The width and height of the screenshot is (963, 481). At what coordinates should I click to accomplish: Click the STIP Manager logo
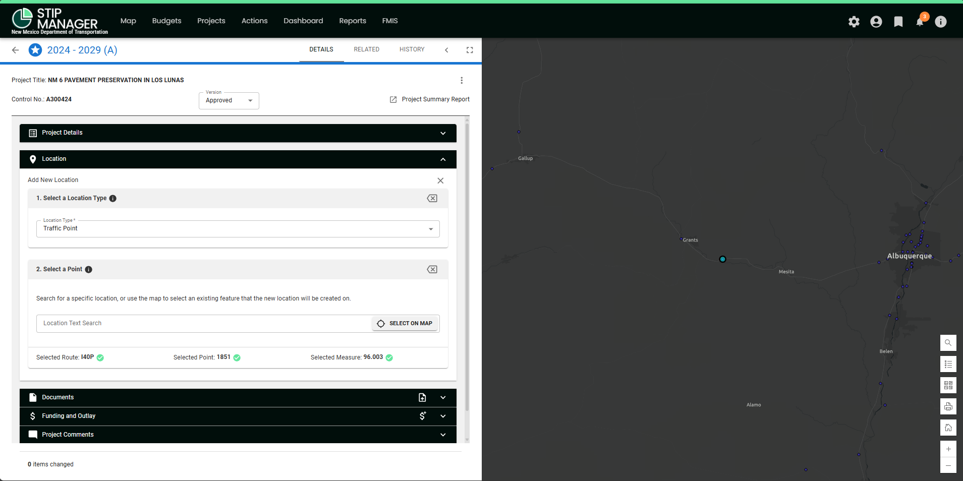coord(60,21)
